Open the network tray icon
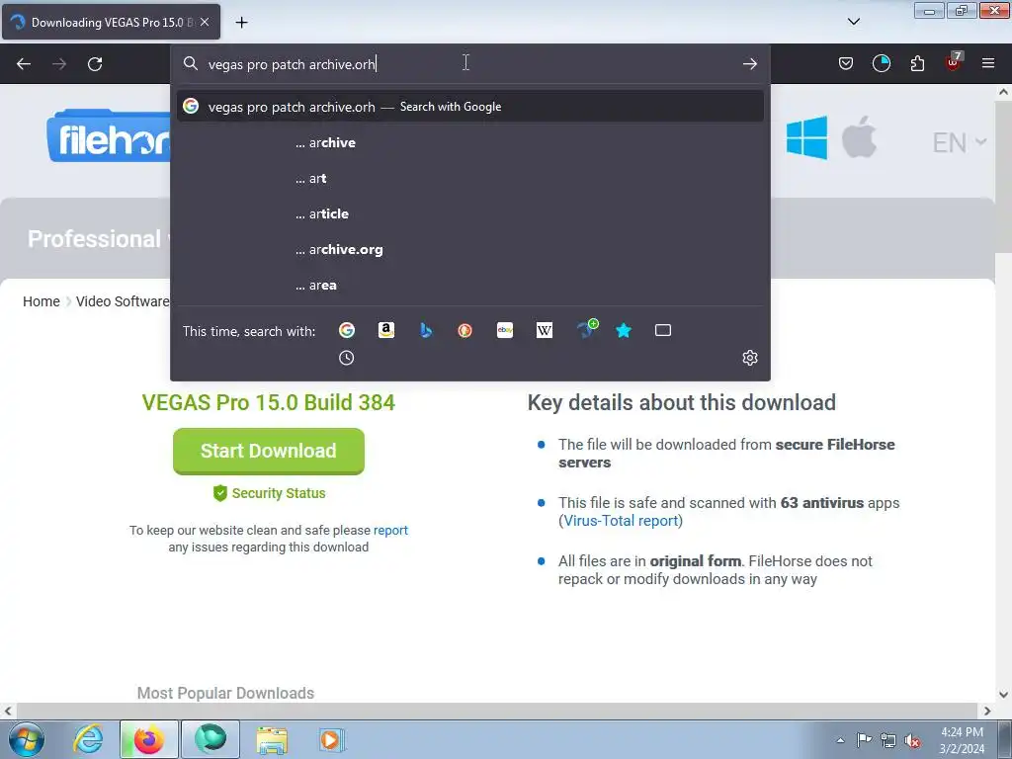Image resolution: width=1012 pixels, height=759 pixels. coord(888,740)
